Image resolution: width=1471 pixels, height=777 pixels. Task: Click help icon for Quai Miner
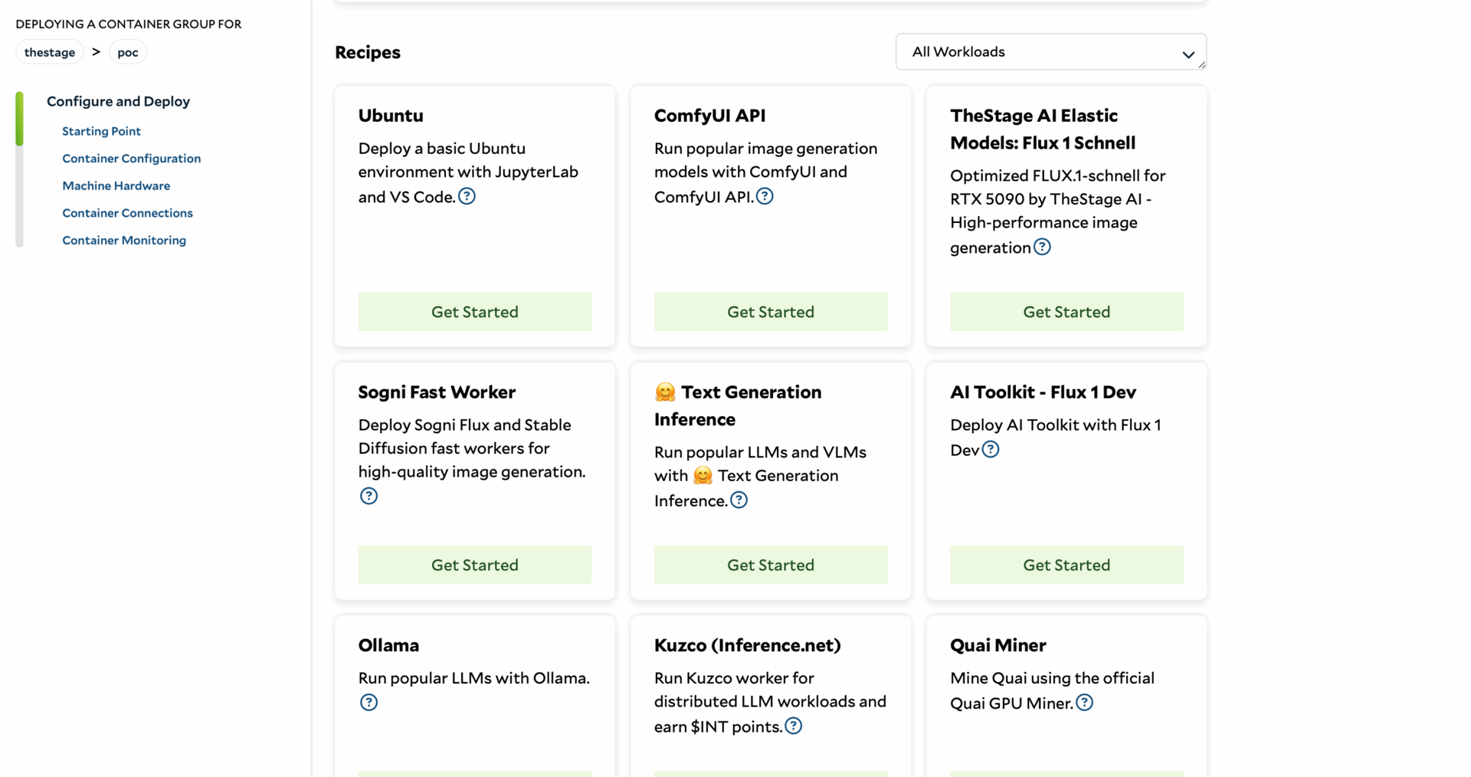pos(1084,703)
